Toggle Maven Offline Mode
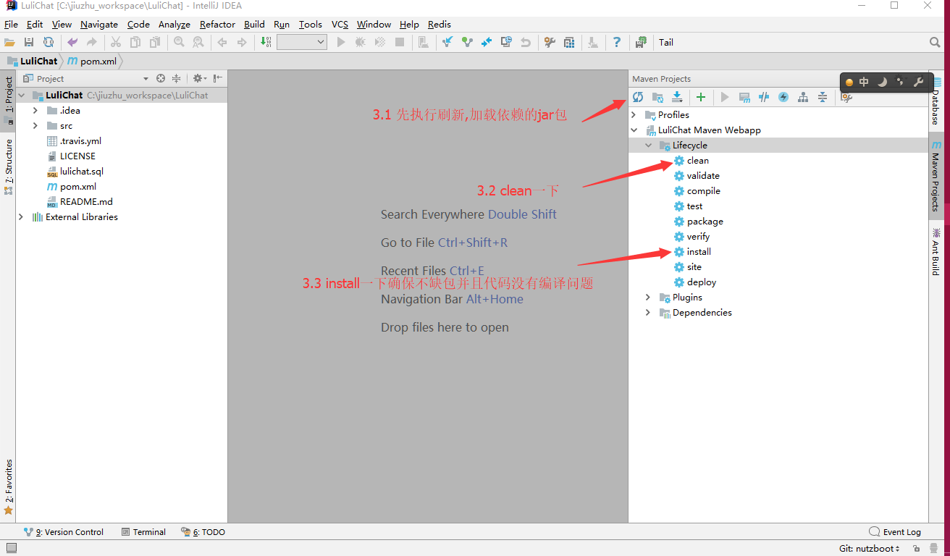The image size is (950, 556). click(x=764, y=97)
